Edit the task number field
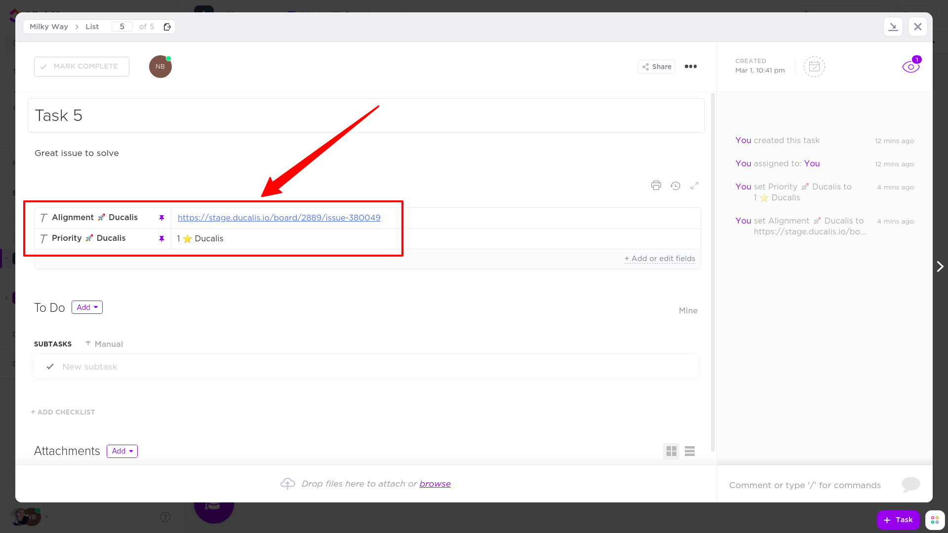 [122, 27]
